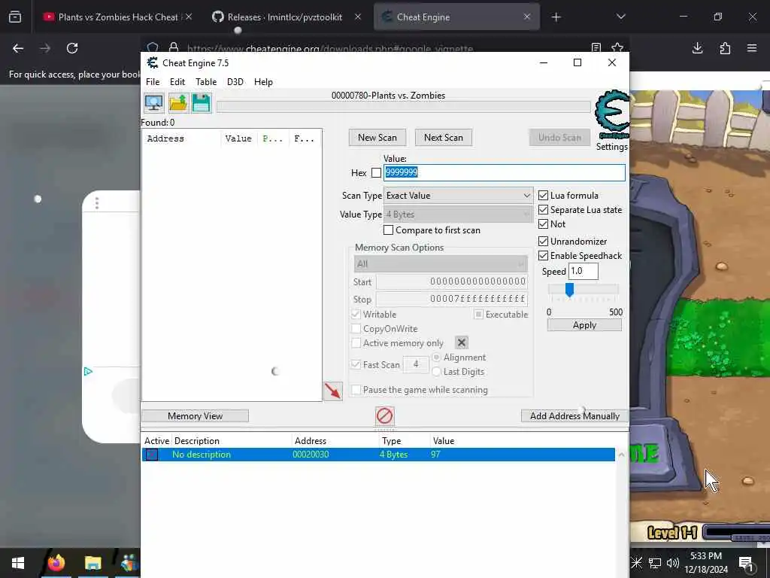Toggle the Not checkbox
770x578 pixels.
pos(543,224)
